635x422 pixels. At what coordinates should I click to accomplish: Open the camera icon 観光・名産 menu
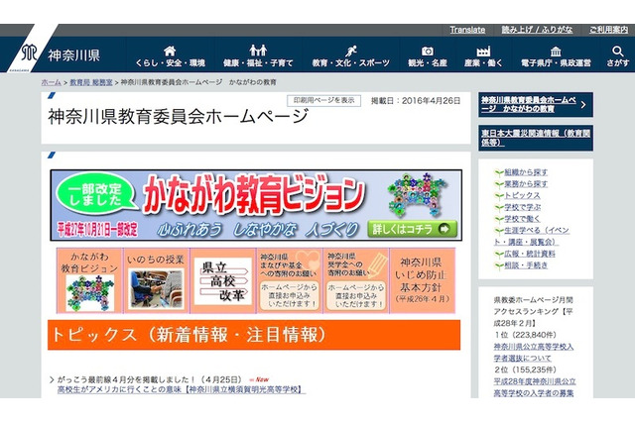click(x=428, y=56)
